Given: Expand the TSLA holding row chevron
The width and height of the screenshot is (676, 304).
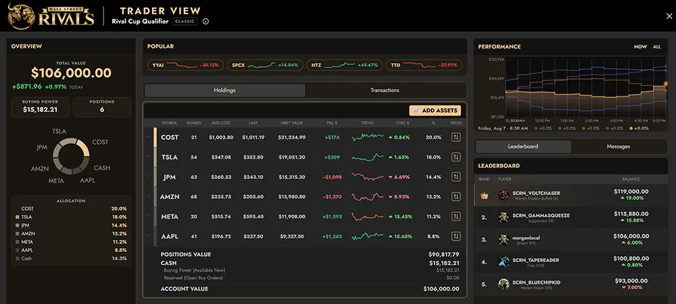Looking at the screenshot, I should pos(149,157).
